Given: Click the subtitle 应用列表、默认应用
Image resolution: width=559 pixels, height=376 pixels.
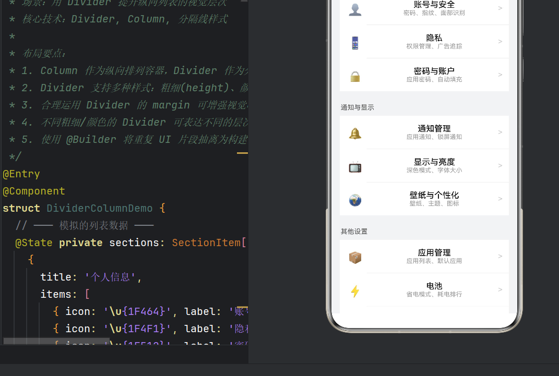Looking at the screenshot, I should [x=434, y=261].
